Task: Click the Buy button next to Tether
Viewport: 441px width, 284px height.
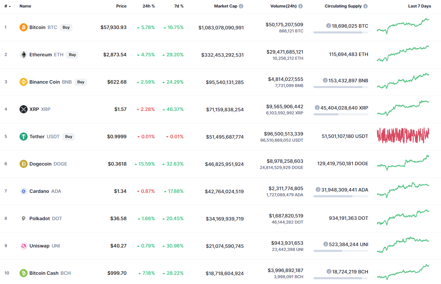Action: [x=69, y=137]
